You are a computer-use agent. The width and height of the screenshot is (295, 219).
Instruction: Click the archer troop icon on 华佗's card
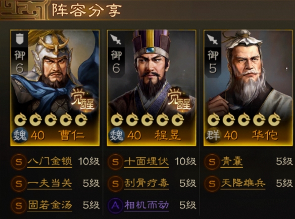[x=213, y=39]
